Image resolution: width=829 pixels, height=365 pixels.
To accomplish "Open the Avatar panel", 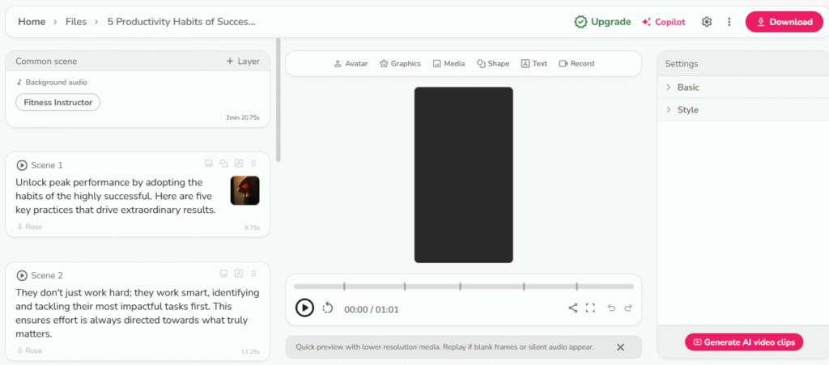I will [x=351, y=63].
